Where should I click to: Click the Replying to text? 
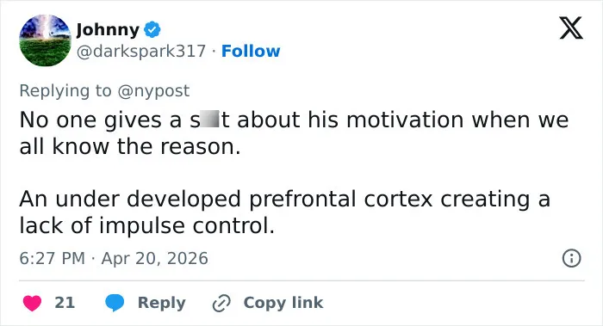coord(65,91)
